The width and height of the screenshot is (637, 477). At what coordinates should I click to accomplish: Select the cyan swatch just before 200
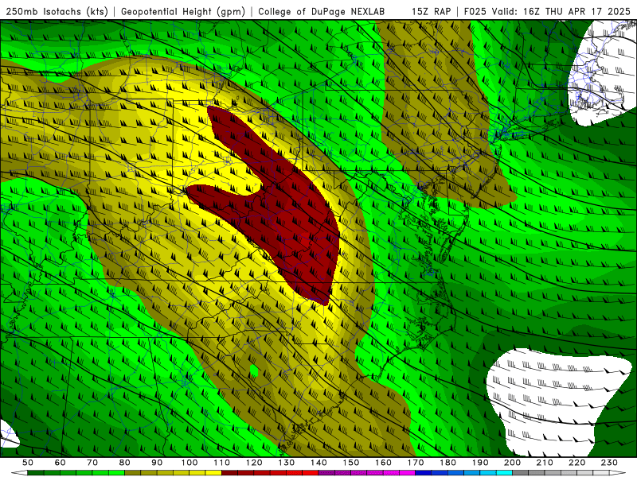coord(504,473)
